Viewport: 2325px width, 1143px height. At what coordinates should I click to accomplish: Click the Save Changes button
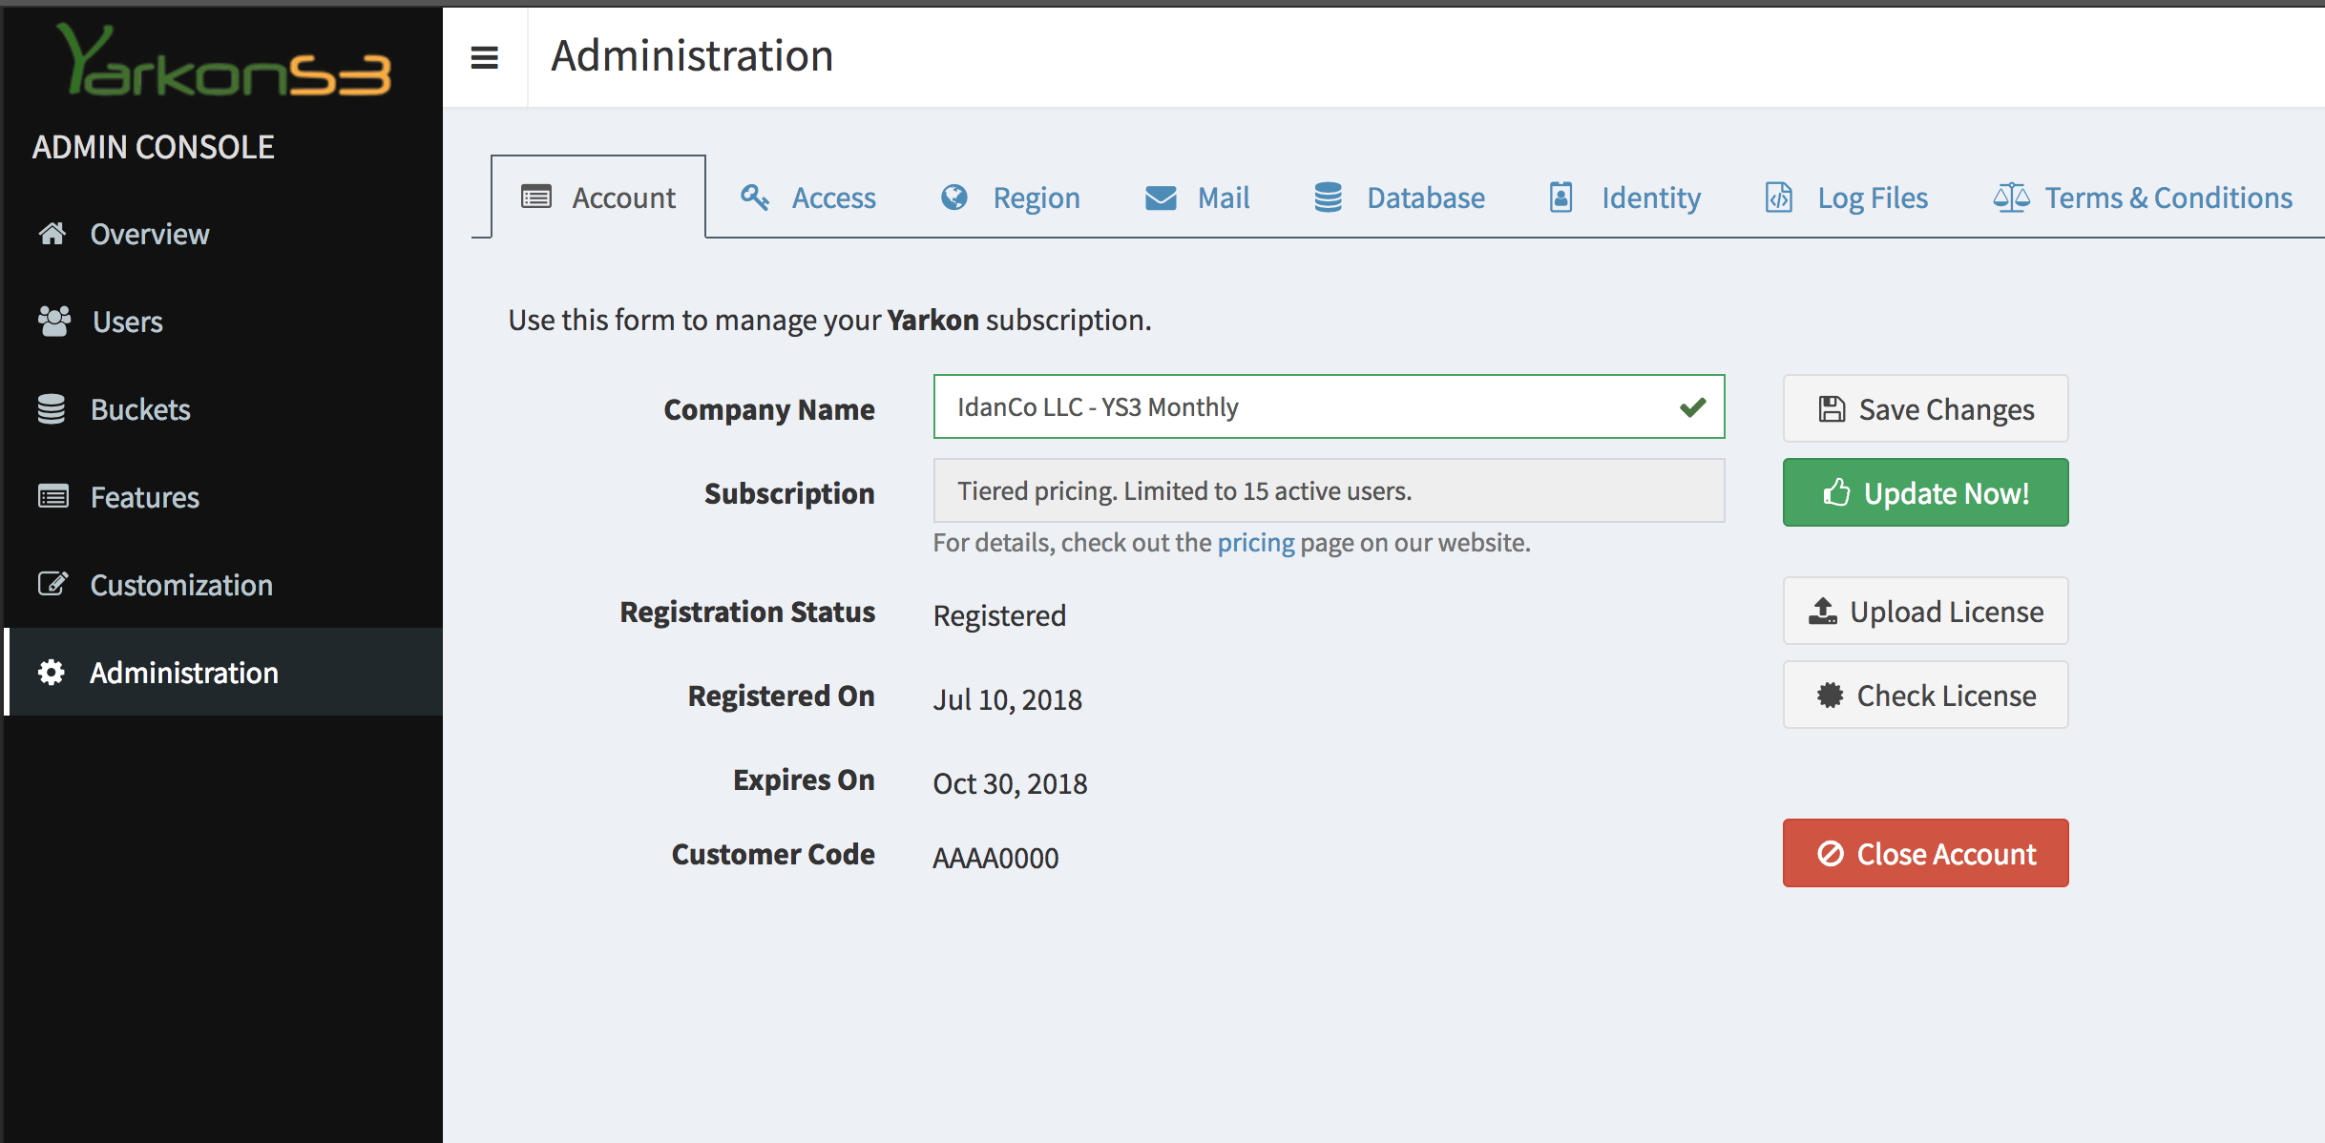point(1925,409)
